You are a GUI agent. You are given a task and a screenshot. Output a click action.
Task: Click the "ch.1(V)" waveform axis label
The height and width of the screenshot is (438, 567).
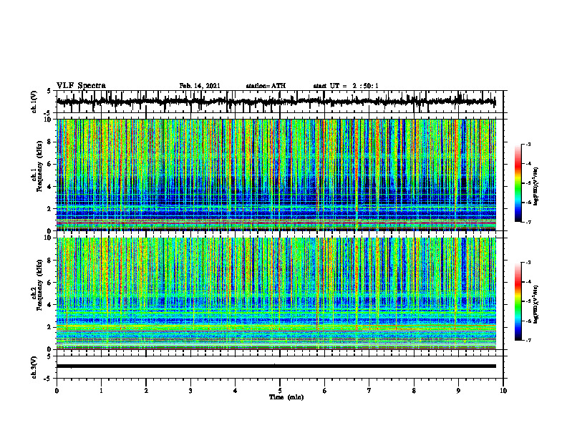point(34,102)
